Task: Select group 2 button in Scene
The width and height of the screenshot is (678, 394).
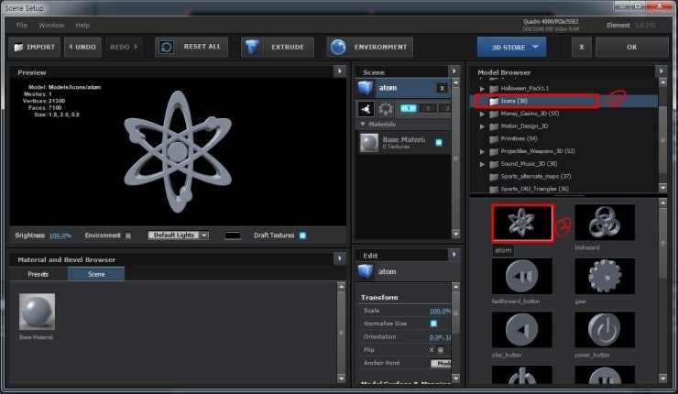Action: [428, 108]
